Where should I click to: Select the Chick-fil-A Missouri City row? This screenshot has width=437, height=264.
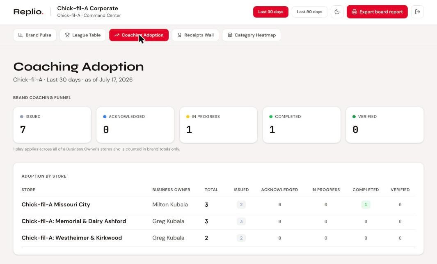(218, 205)
